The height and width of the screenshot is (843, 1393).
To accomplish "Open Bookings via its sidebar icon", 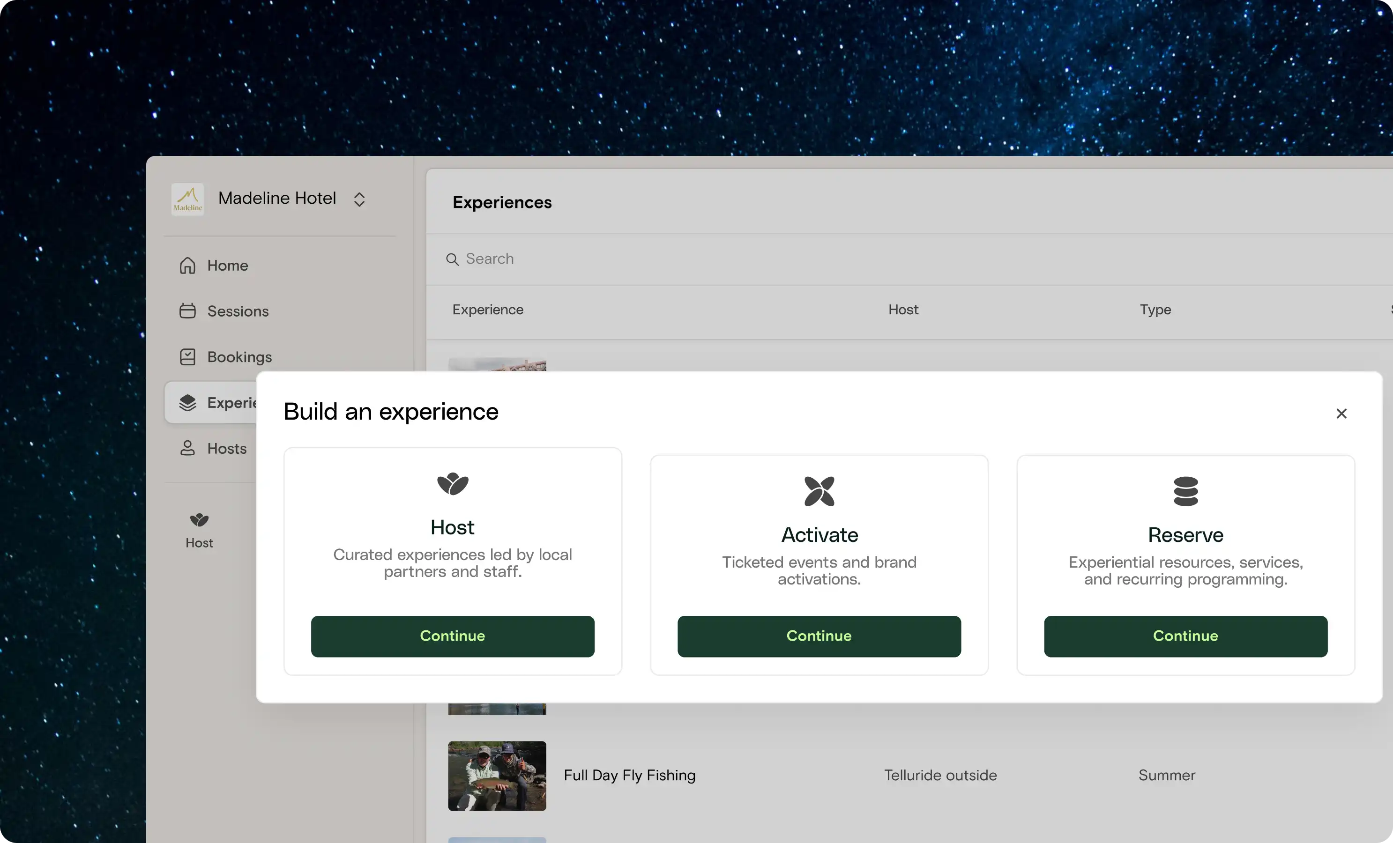I will click(188, 356).
